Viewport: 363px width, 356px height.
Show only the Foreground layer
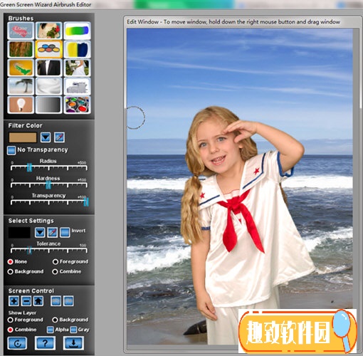pyautogui.click(x=10, y=320)
